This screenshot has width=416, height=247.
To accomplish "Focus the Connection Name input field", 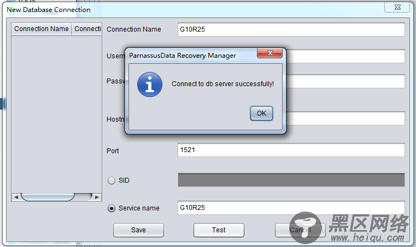I will click(291, 29).
